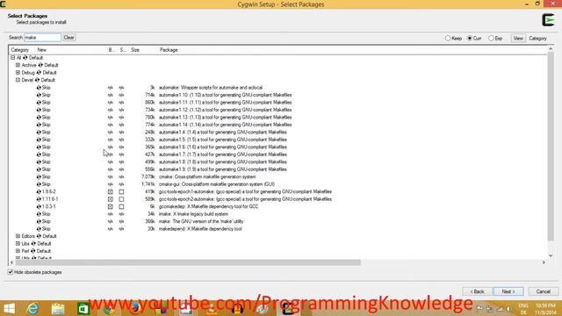The image size is (562, 316).
Task: Cycle Skip icon for automake1.13 package
Action: 39,117
